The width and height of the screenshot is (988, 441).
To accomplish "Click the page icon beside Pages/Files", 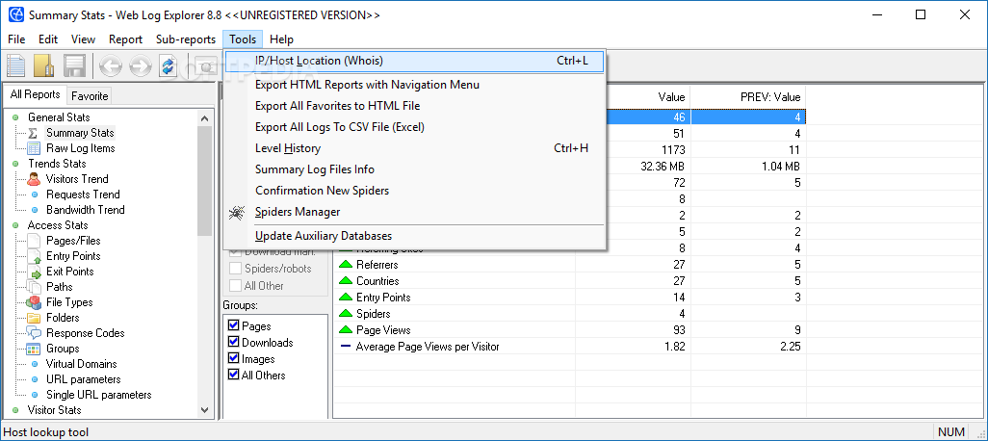I will (x=34, y=241).
